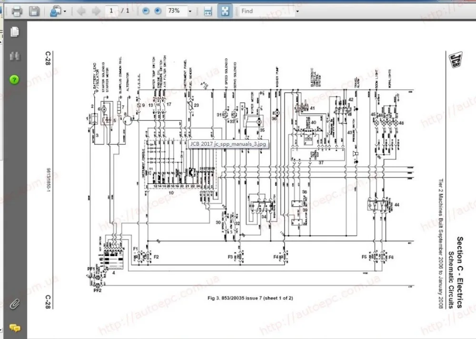Image resolution: width=476 pixels, height=339 pixels.
Task: Click the green help question mark icon
Action: 14,80
